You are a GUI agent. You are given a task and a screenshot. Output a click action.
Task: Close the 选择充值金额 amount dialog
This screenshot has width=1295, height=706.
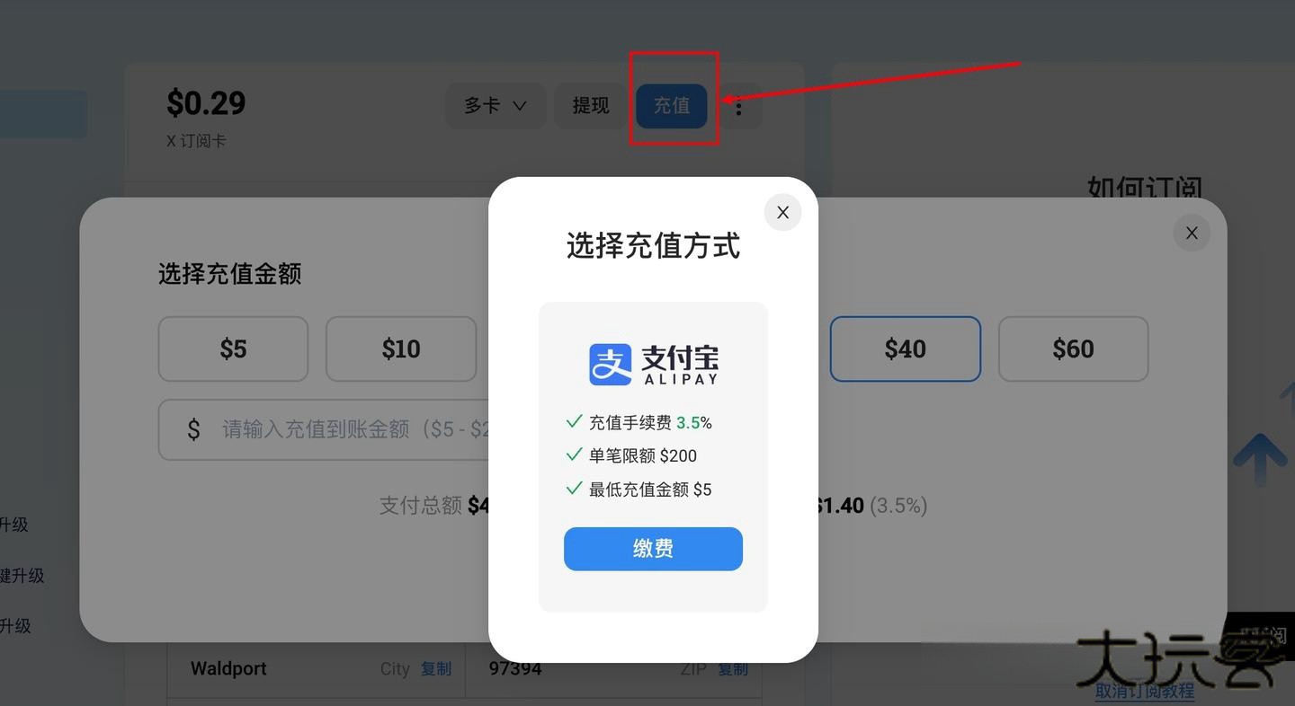coord(1192,233)
